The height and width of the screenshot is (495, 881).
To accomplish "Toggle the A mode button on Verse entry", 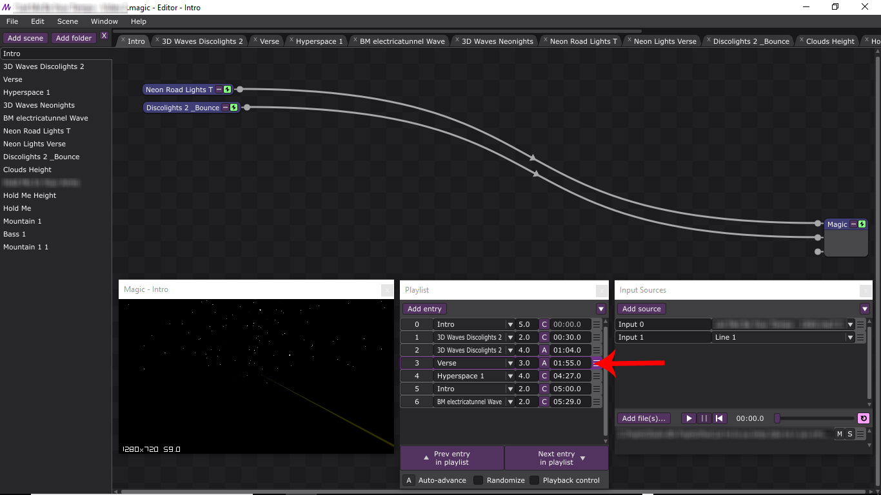I will pyautogui.click(x=544, y=363).
